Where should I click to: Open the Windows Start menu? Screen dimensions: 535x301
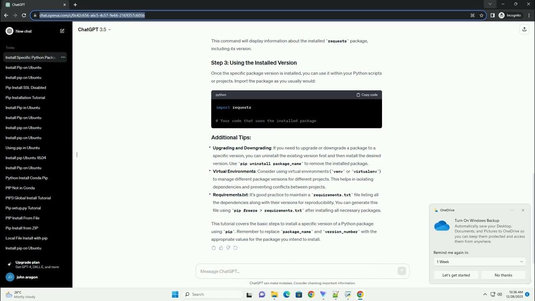175,294
